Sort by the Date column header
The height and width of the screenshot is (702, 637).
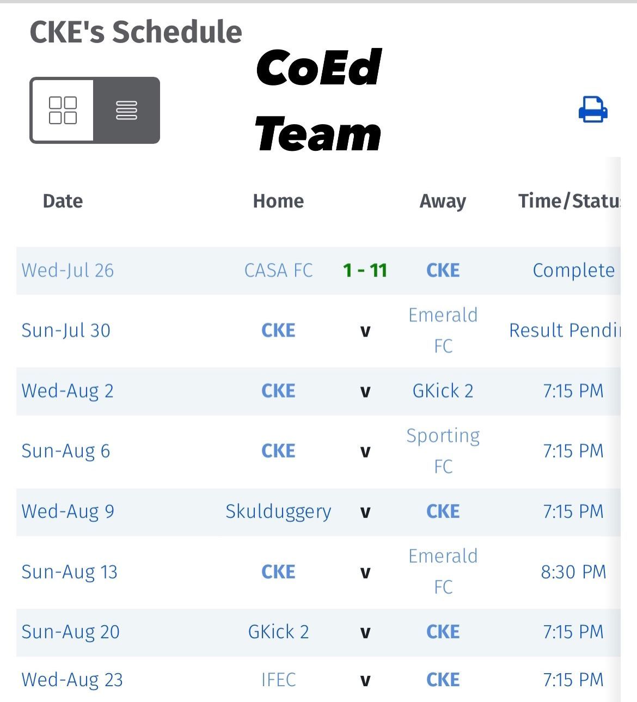click(x=63, y=201)
